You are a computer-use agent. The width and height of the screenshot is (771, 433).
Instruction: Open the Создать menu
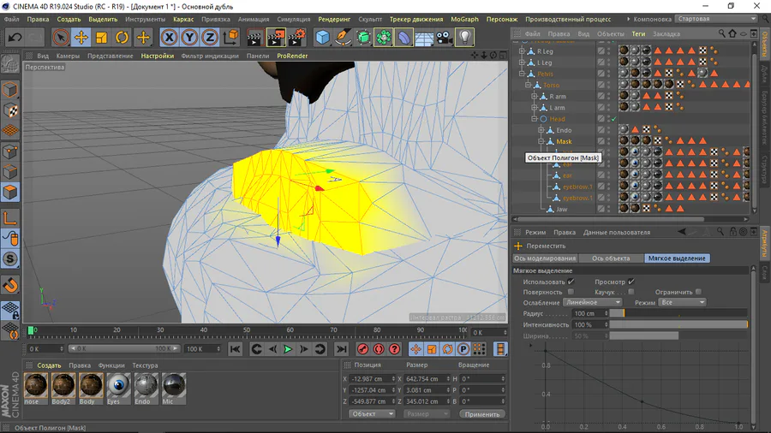[x=69, y=19]
